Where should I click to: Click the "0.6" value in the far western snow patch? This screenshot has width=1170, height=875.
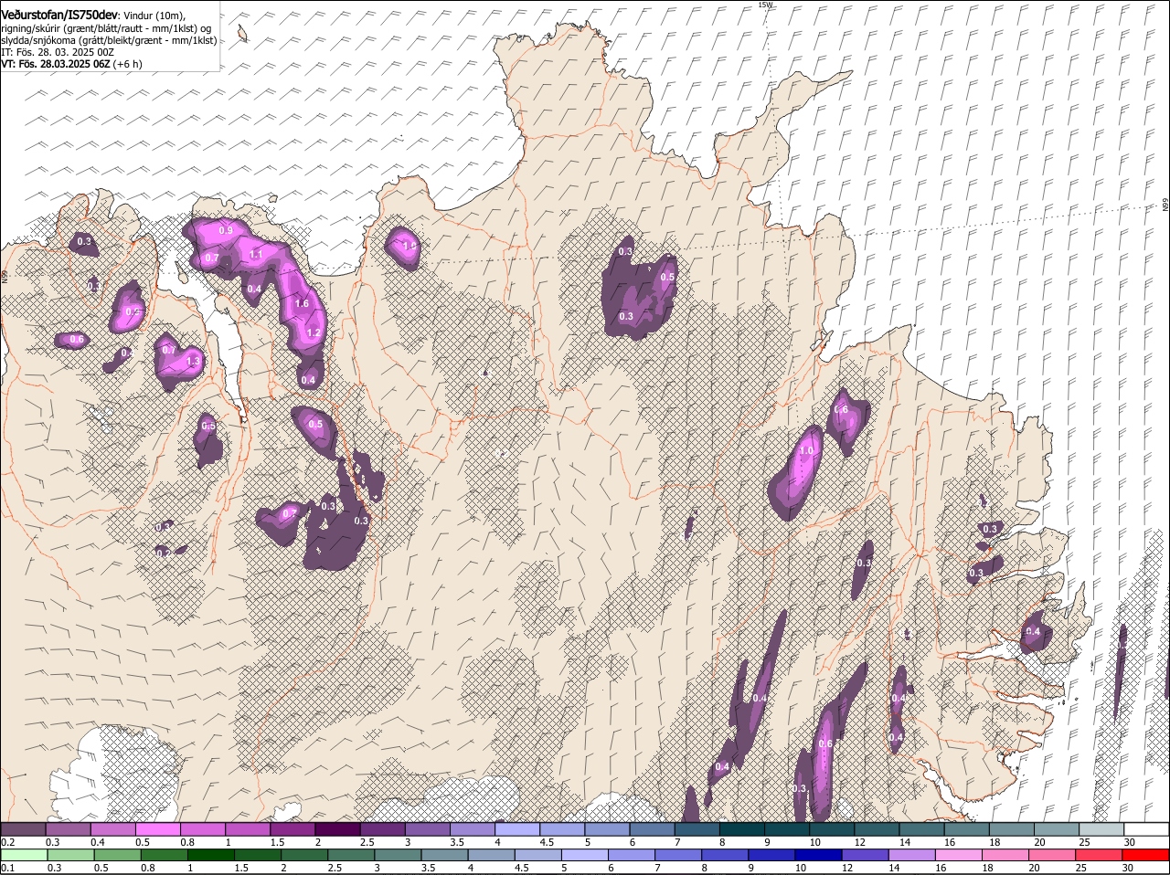[77, 340]
